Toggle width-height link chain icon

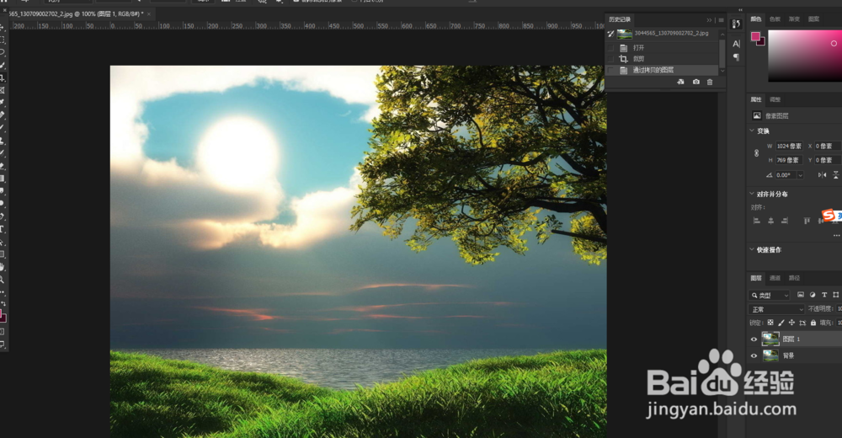(757, 153)
